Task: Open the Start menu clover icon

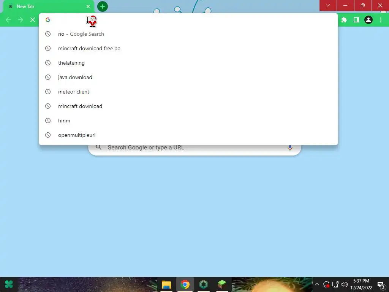Action: point(9,284)
